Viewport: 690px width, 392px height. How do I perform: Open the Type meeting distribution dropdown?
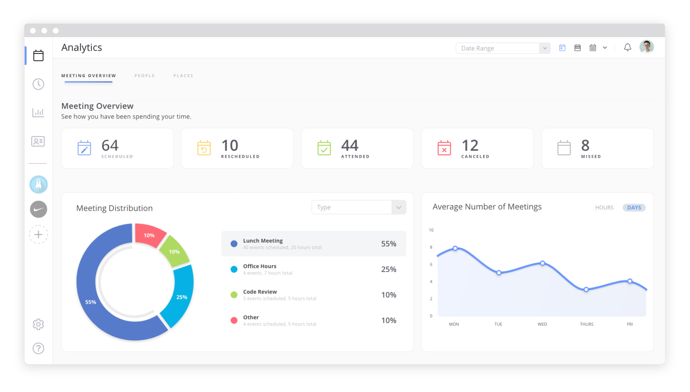point(359,207)
